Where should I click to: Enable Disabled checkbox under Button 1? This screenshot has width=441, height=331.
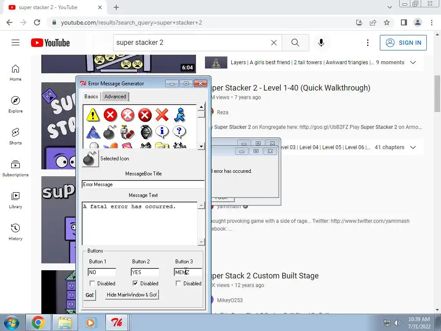tap(92, 283)
